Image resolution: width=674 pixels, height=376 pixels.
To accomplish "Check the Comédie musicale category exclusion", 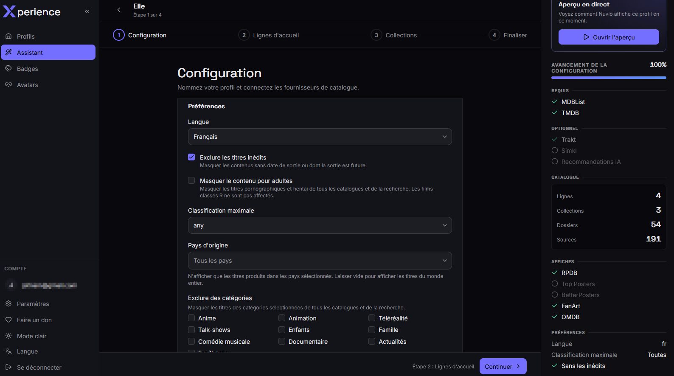I will pyautogui.click(x=191, y=341).
